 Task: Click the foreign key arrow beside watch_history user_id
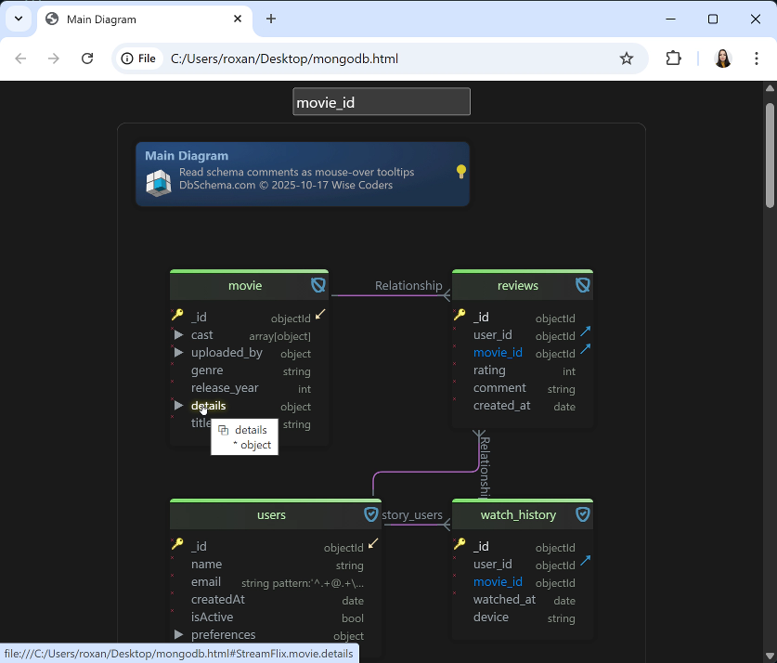[585, 561]
